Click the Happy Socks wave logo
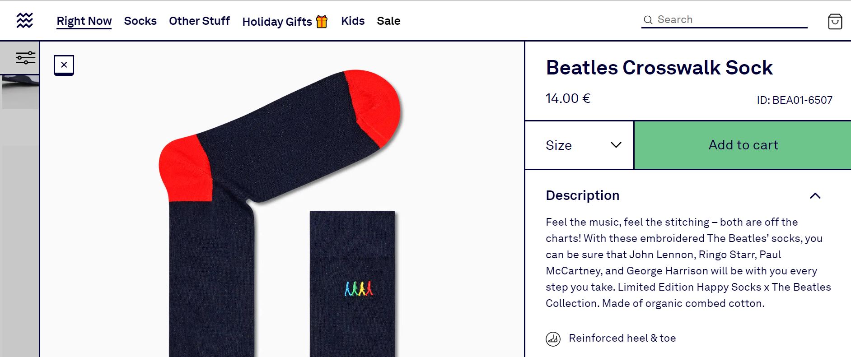 pos(24,20)
